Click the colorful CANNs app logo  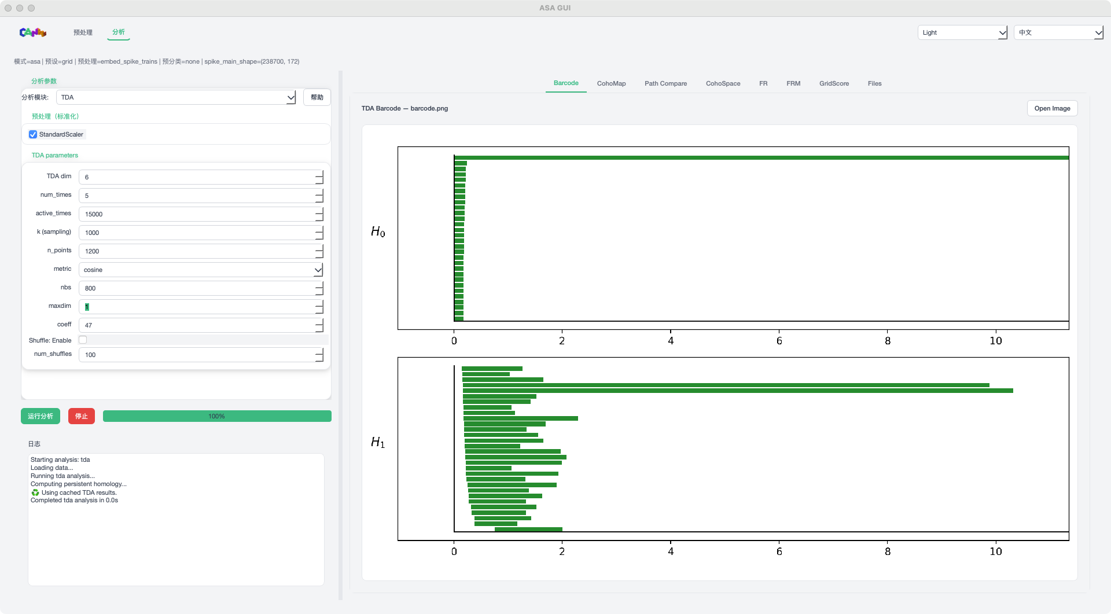click(x=32, y=32)
